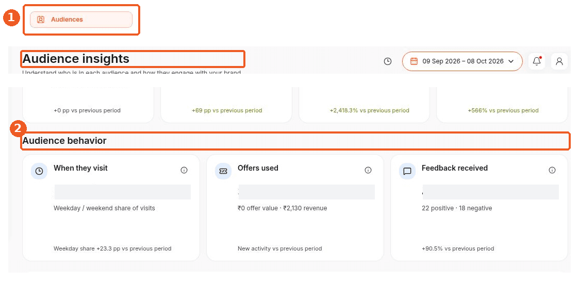Open the Audiences sidebar item

point(81,20)
